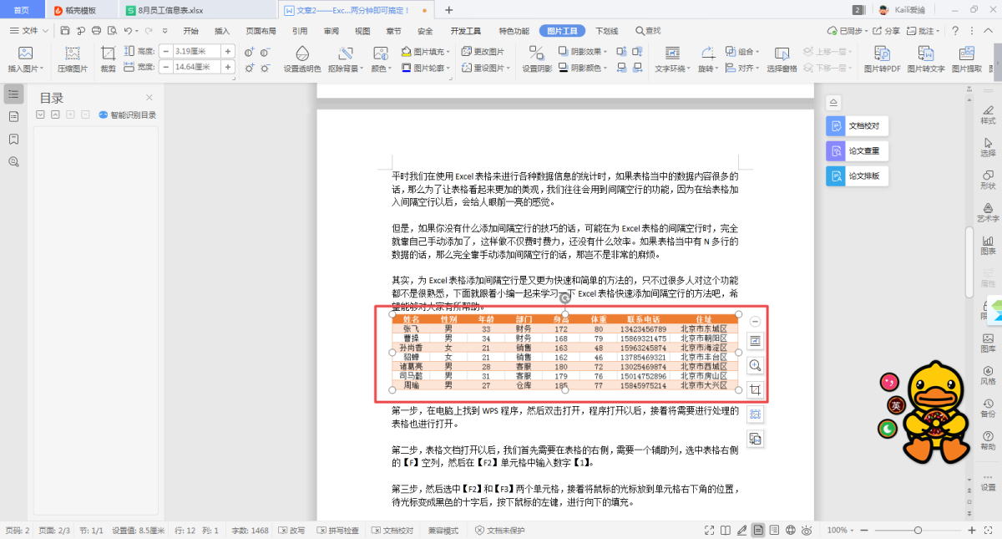The image size is (1002, 539).
Task: Open the 插入图片 dropdown
Action: point(25,69)
